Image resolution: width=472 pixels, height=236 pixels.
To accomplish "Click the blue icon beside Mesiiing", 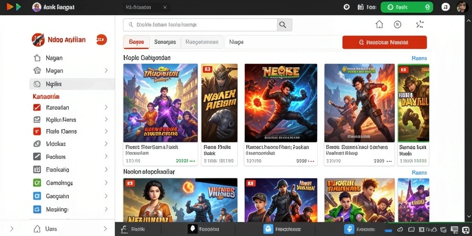I will pos(37,210).
